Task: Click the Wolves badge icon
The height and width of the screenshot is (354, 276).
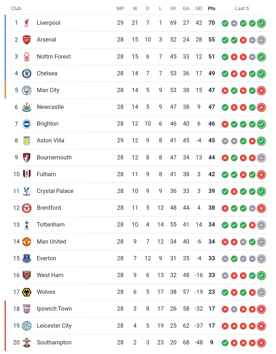Action: [x=27, y=292]
